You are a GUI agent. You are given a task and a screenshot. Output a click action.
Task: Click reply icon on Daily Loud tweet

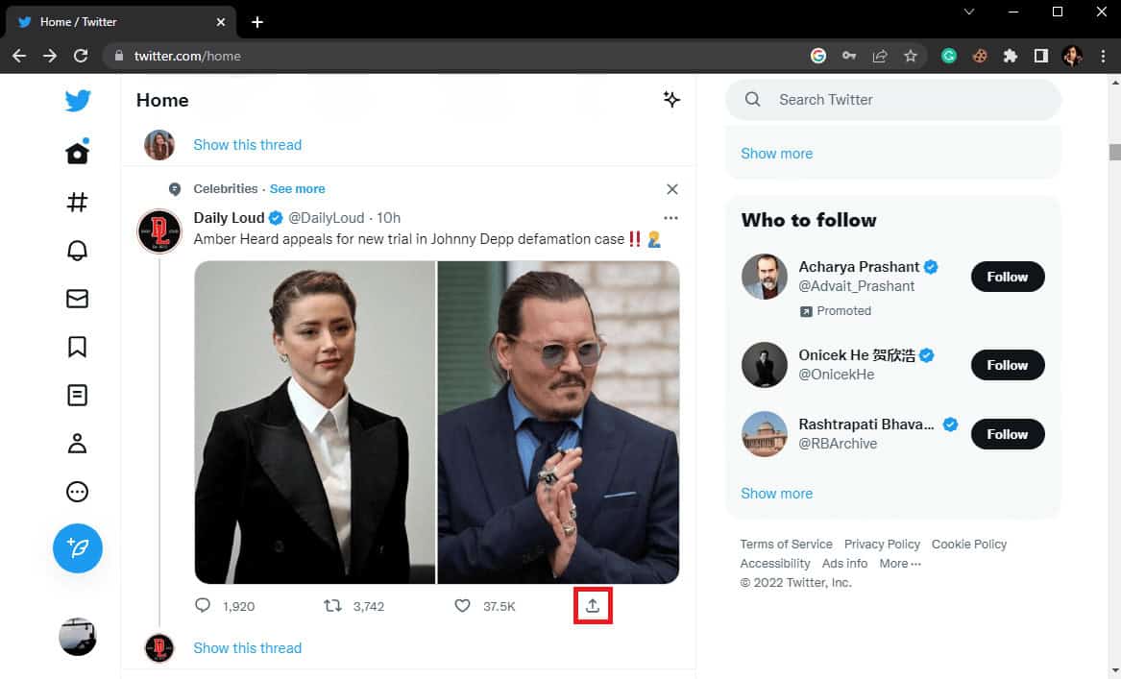point(203,605)
